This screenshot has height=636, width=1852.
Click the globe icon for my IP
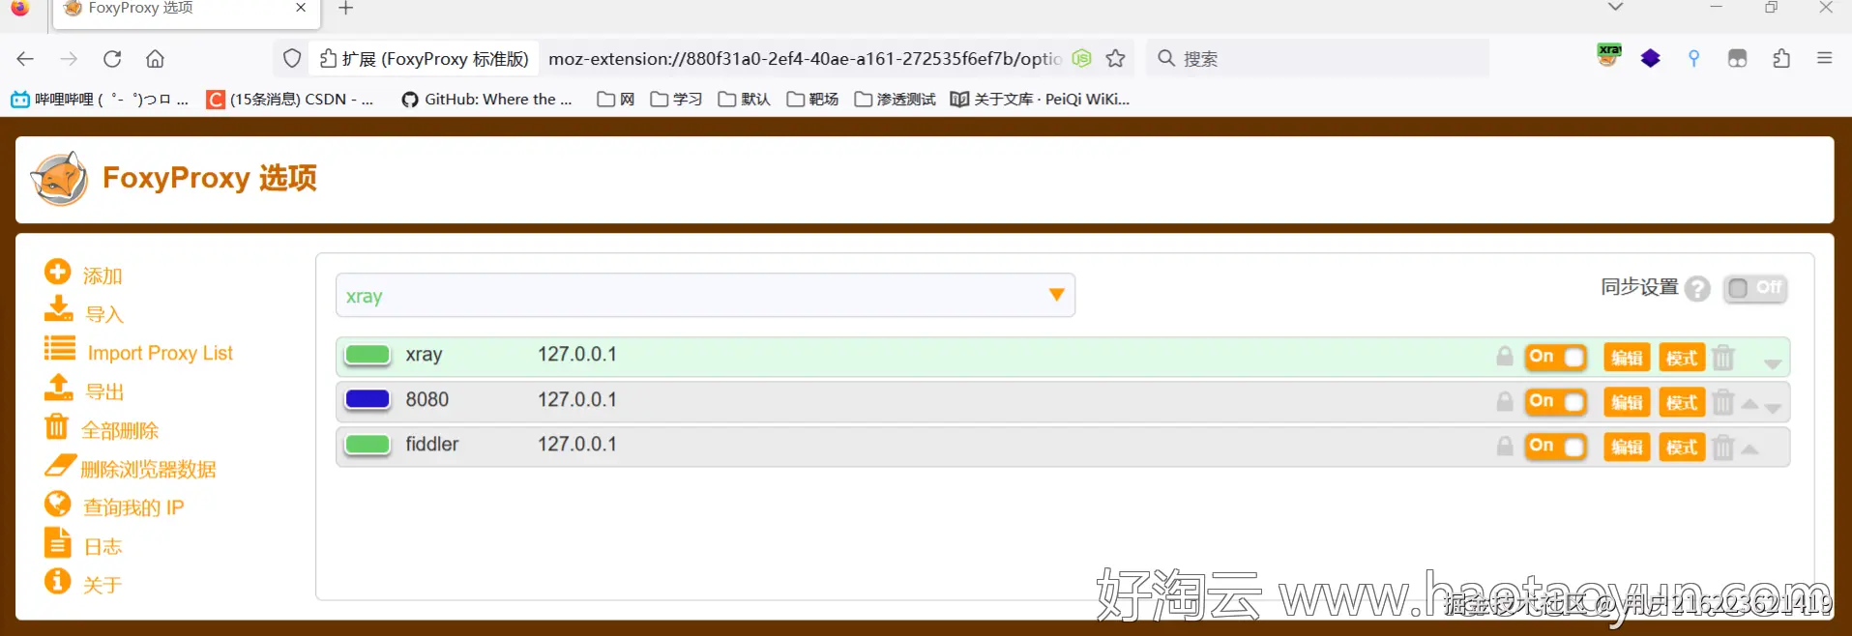tap(58, 504)
